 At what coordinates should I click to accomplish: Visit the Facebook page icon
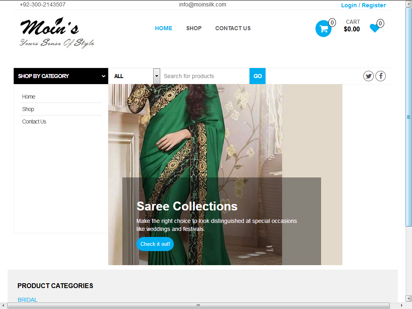[x=381, y=76]
